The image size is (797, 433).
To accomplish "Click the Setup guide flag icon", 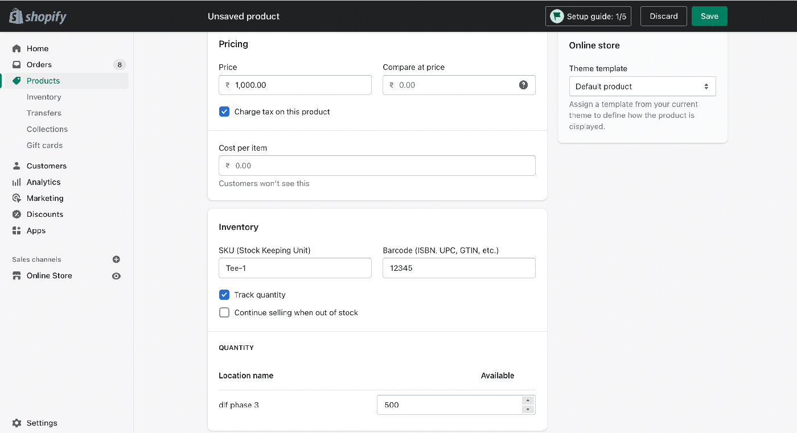I will [557, 17].
